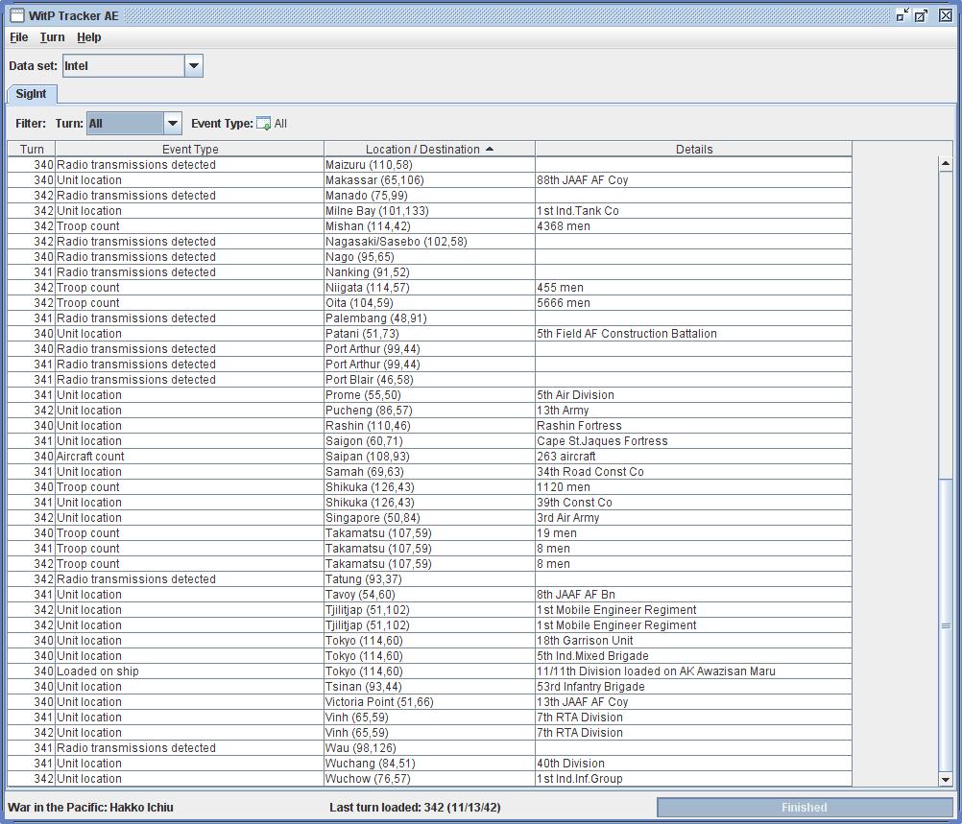Click the restore-down window icon

pos(923,15)
